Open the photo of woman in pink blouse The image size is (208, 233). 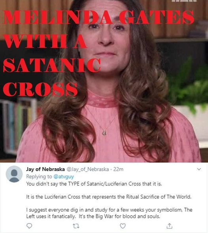pyautogui.click(x=104, y=81)
